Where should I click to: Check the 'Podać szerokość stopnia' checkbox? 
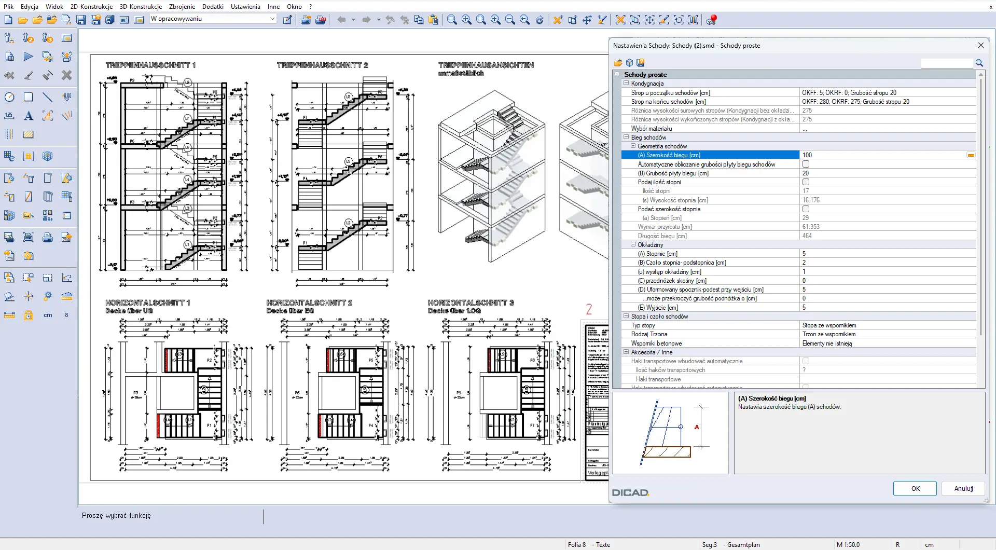point(806,209)
